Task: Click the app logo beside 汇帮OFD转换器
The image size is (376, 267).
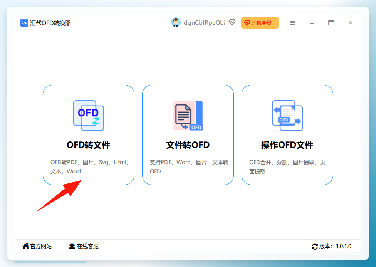Action: click(x=24, y=23)
